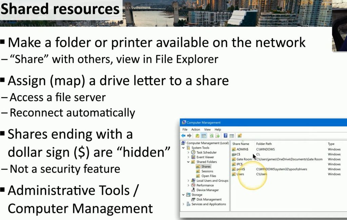Sort by the Folder Path column header
This screenshot has height=220, width=347.
coord(264,144)
